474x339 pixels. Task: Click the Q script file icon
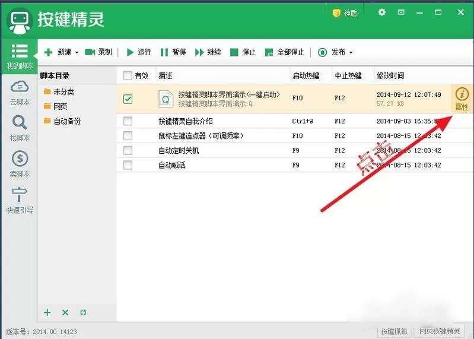166,99
